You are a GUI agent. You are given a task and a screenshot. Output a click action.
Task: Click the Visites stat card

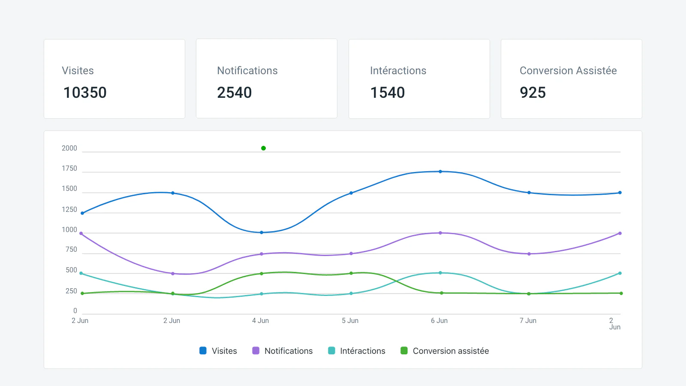pyautogui.click(x=114, y=79)
